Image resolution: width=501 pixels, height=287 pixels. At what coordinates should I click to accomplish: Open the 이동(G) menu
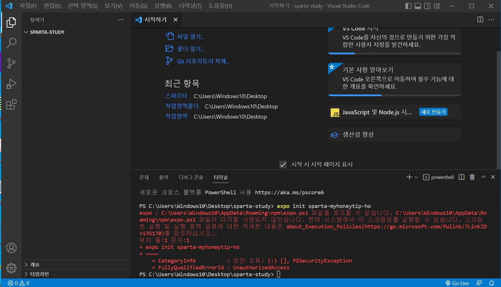138,6
